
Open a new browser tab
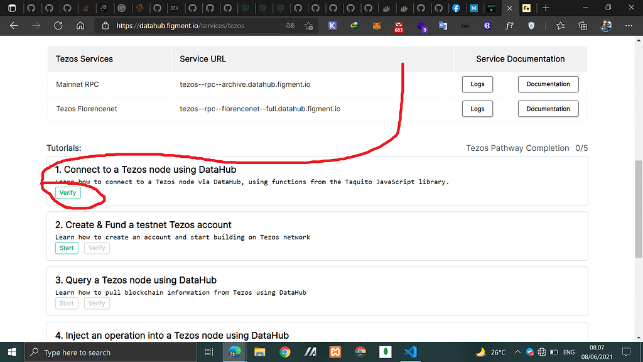546,8
